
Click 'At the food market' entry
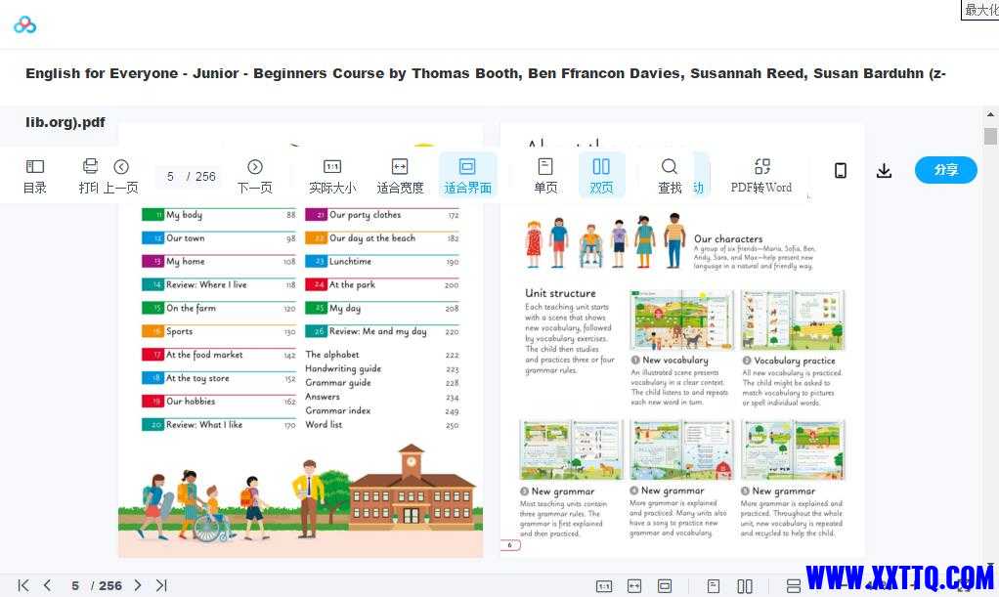(x=219, y=355)
